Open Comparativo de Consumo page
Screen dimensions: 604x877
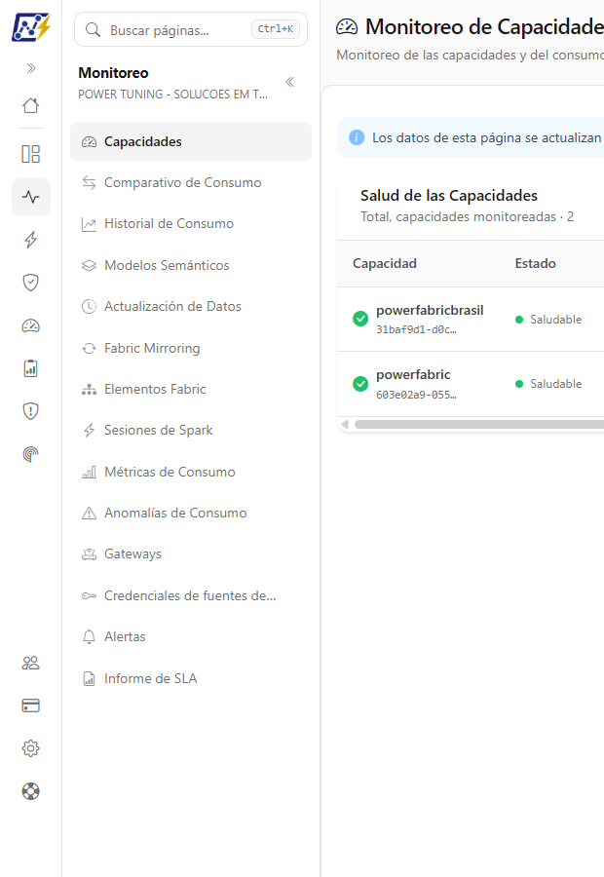point(191,182)
